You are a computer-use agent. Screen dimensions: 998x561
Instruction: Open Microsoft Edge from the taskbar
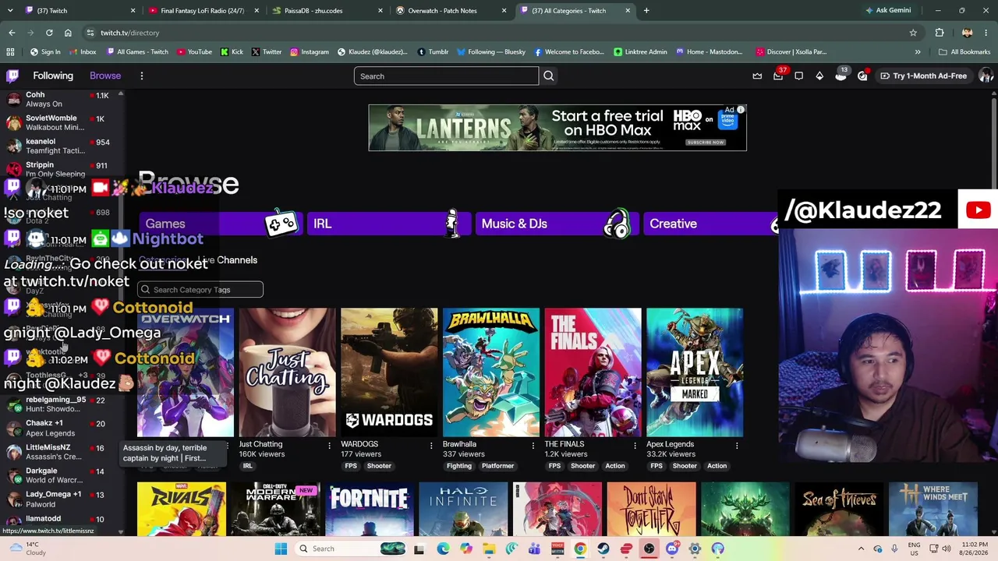[443, 549]
